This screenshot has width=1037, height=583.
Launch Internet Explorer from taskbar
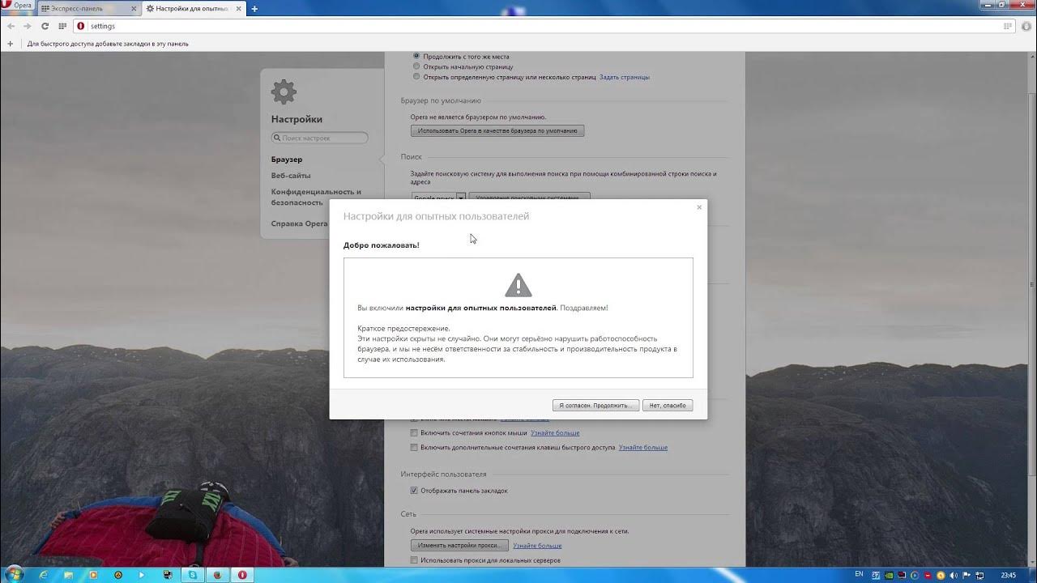pos(44,575)
